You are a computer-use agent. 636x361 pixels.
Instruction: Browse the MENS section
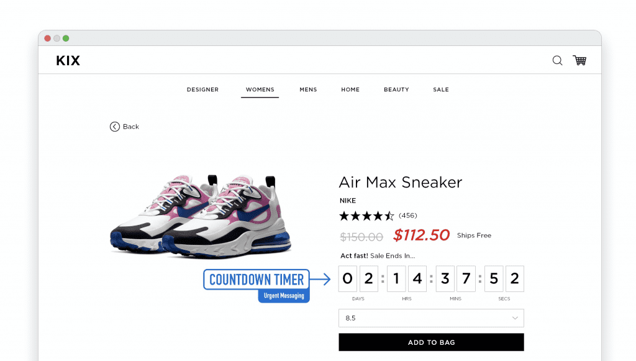coord(308,89)
